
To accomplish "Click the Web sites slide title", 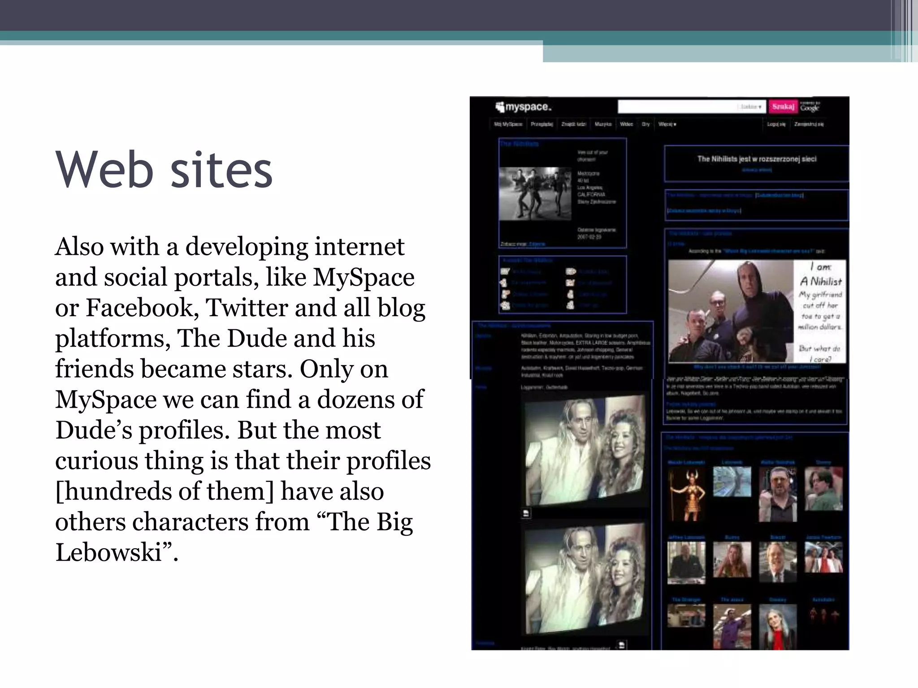I will 164,170.
